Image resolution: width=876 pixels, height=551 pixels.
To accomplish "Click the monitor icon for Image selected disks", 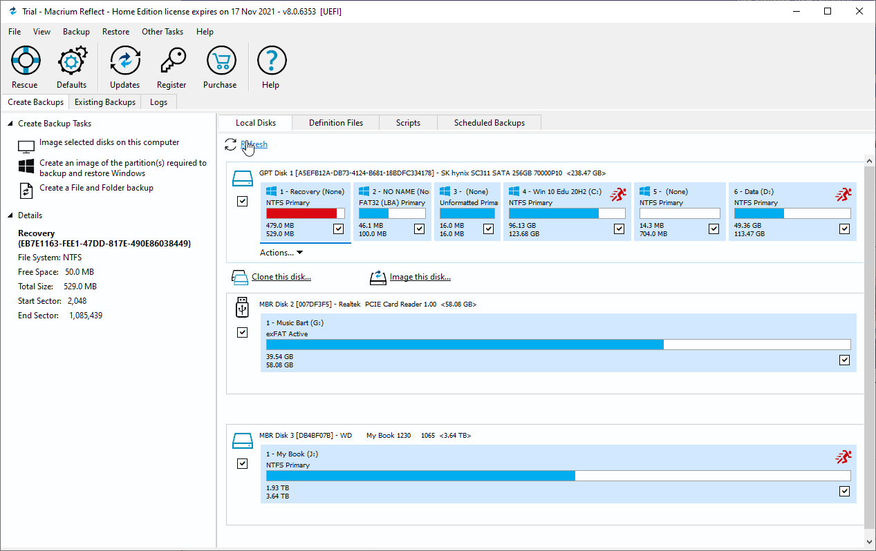I will point(26,147).
